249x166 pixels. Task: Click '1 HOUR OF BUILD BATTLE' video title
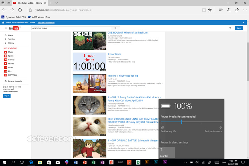click(x=133, y=140)
